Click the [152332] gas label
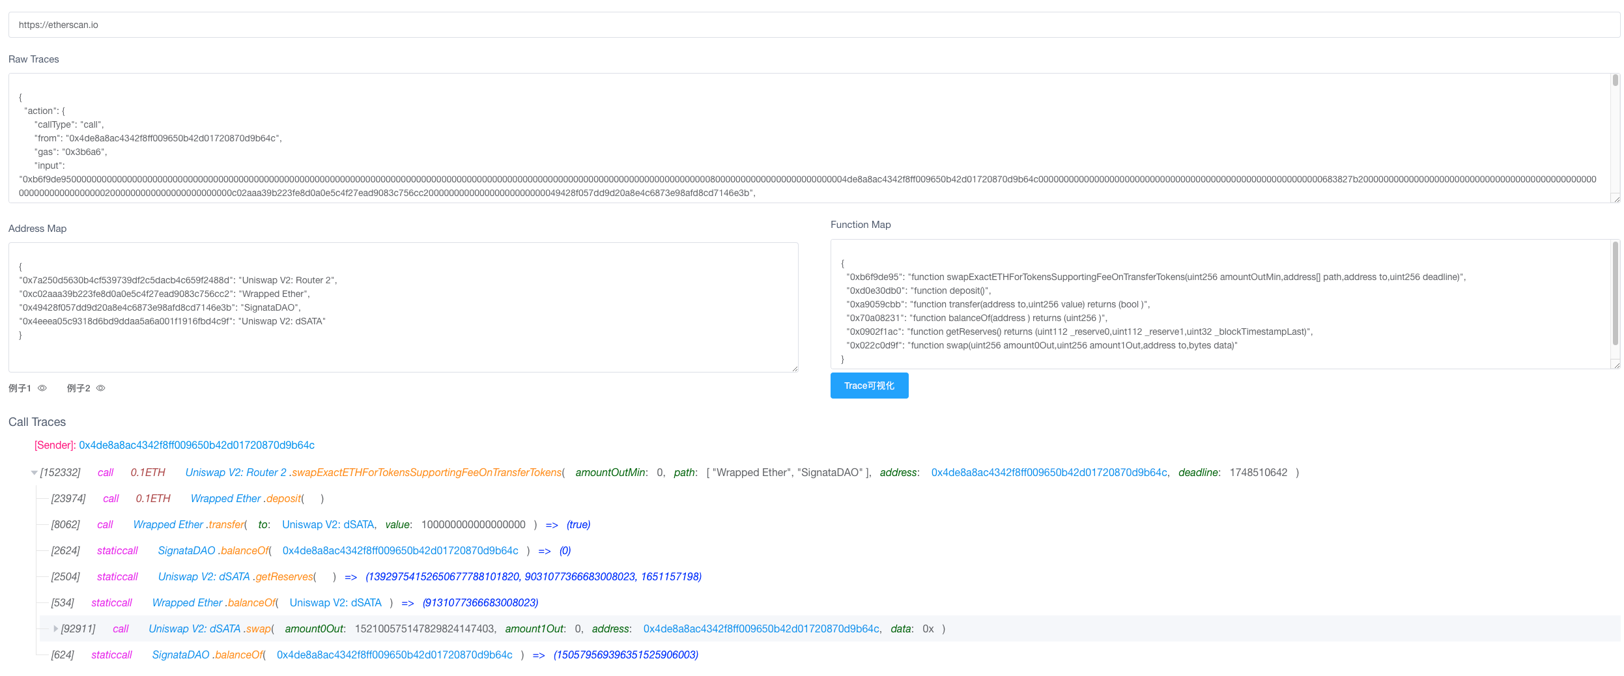This screenshot has height=676, width=1624. pyautogui.click(x=61, y=473)
